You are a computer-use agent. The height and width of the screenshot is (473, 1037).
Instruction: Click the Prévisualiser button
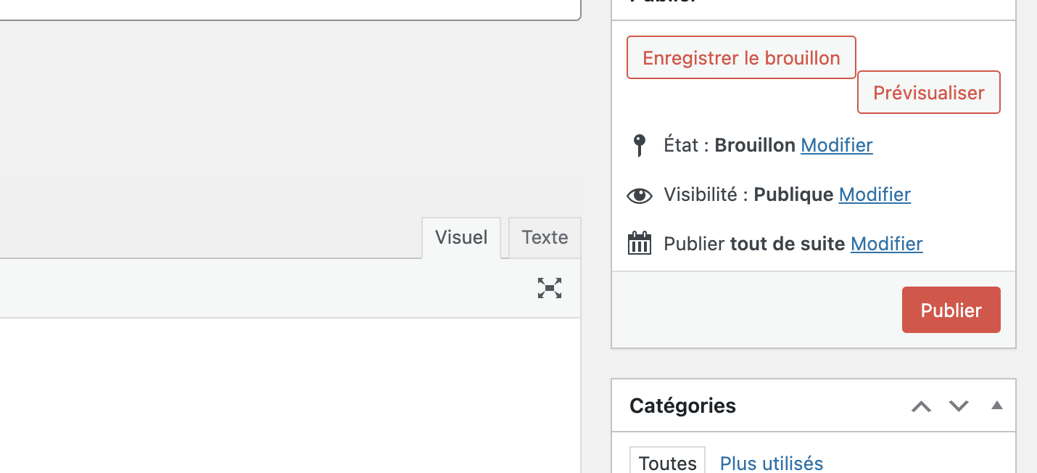928,93
